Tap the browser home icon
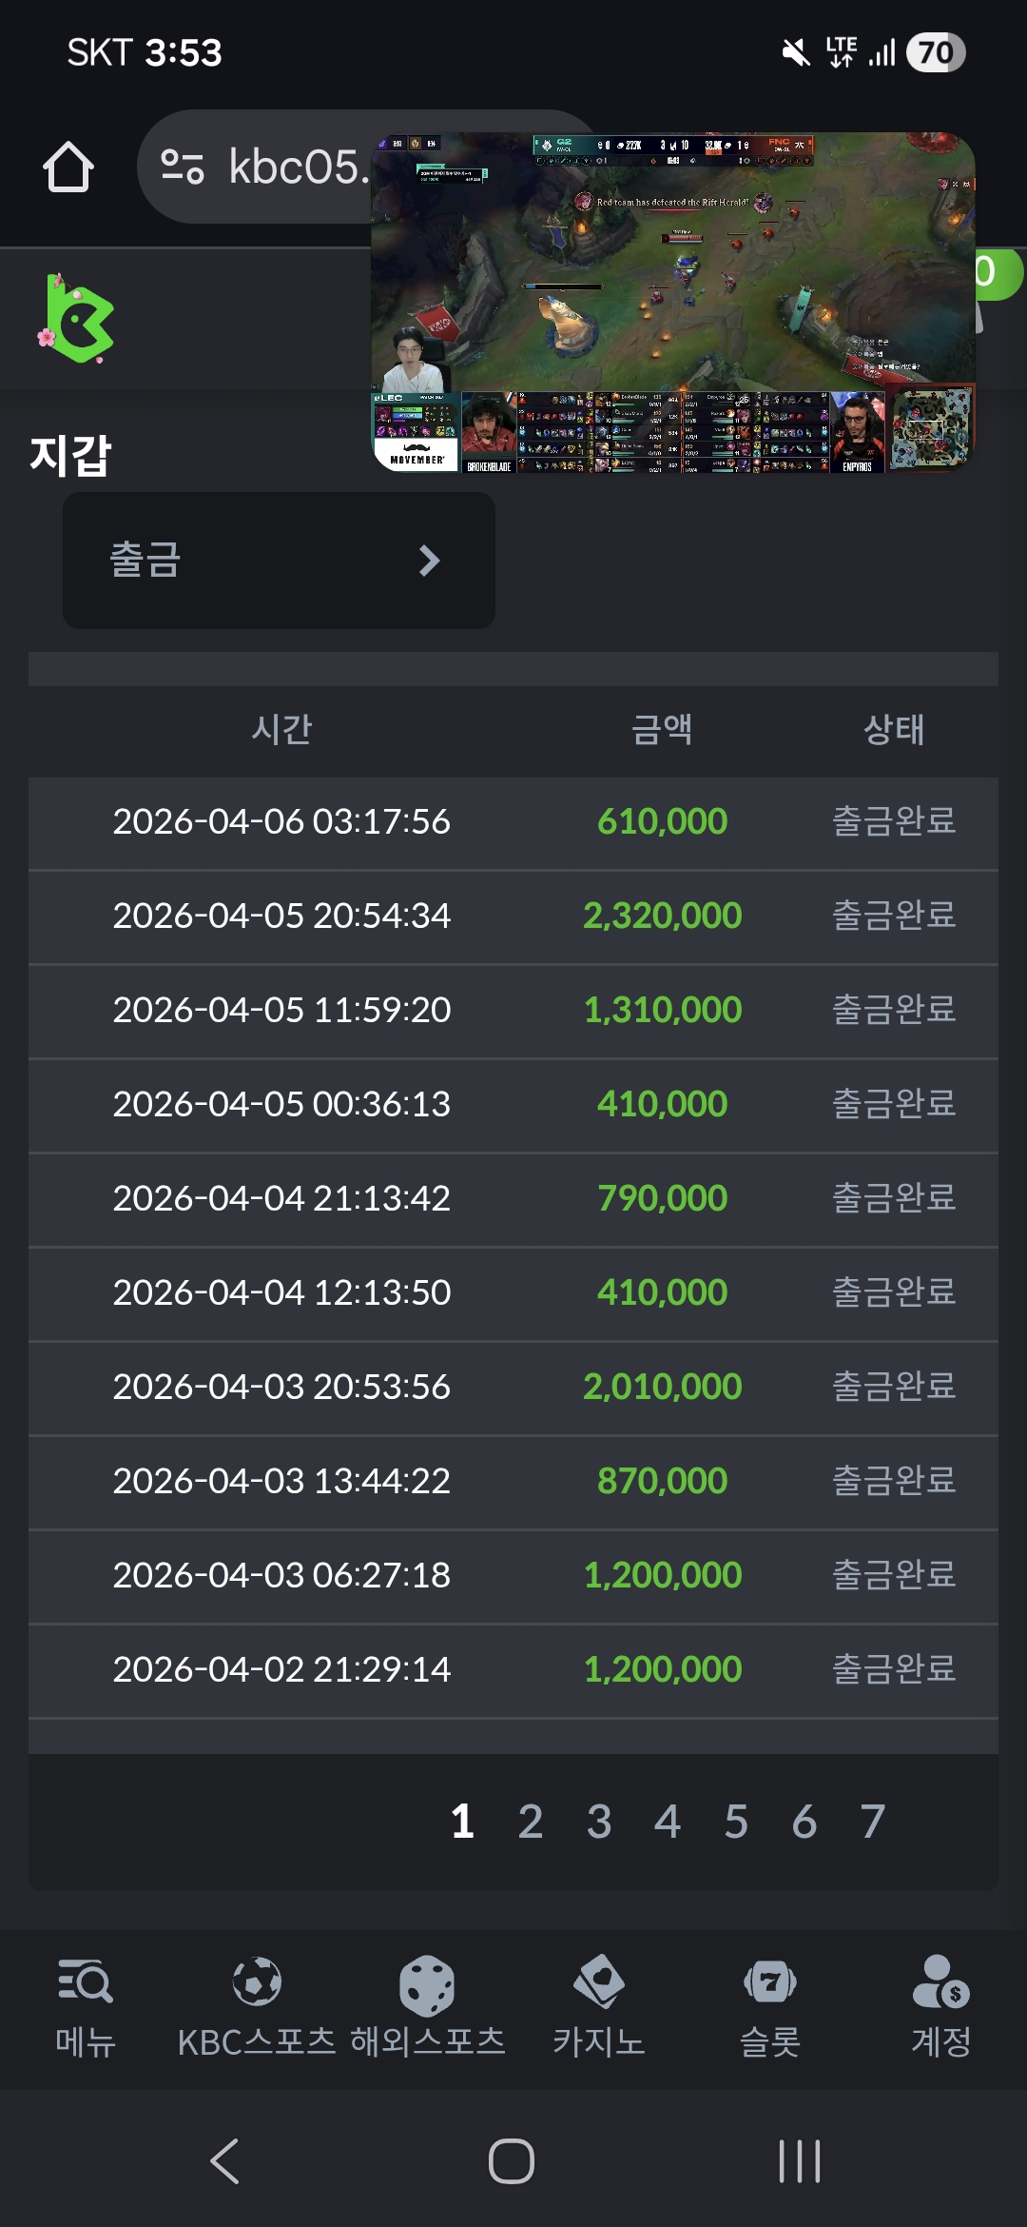The image size is (1027, 2227). pos(68,168)
